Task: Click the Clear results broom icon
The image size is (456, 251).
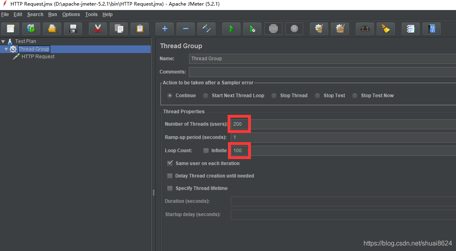Action: pos(319,29)
